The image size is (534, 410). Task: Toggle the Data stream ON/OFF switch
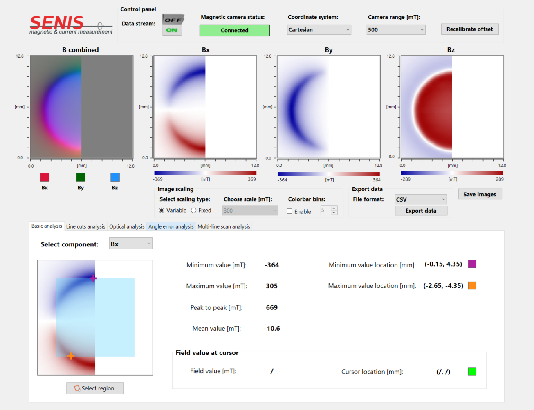(x=173, y=25)
